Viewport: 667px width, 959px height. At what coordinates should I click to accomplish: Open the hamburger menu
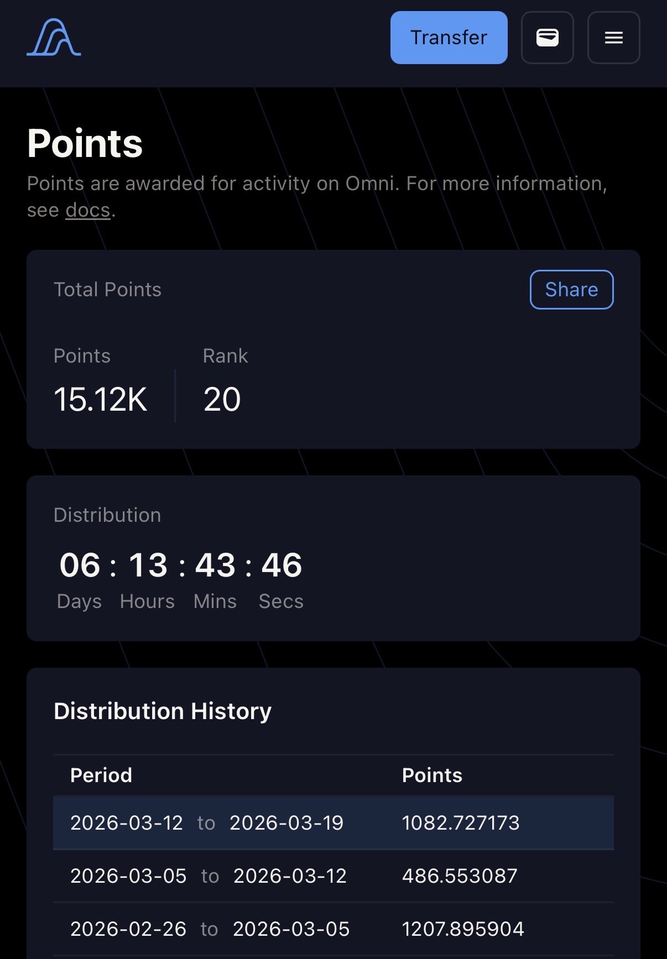tap(613, 38)
